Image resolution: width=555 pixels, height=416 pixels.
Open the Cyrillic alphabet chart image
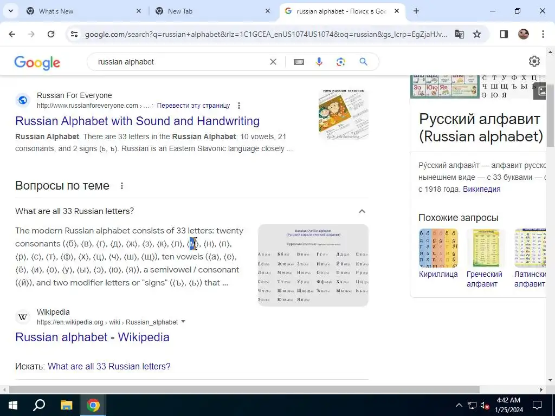pos(313,265)
